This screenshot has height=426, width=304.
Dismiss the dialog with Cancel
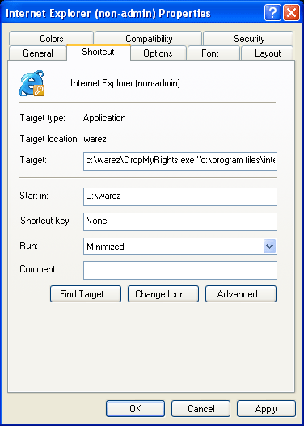[x=201, y=408]
